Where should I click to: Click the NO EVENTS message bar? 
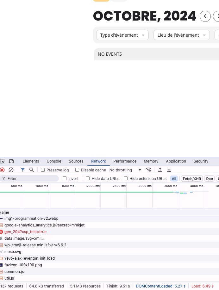156,54
